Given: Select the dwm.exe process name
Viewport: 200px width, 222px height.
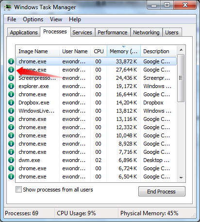Looking at the screenshot, I should point(29,160).
